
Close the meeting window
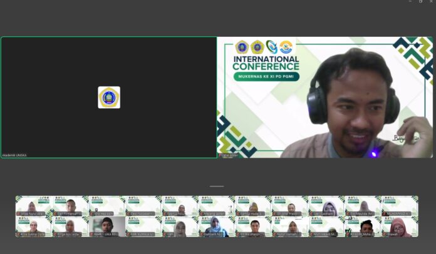(431, 1)
